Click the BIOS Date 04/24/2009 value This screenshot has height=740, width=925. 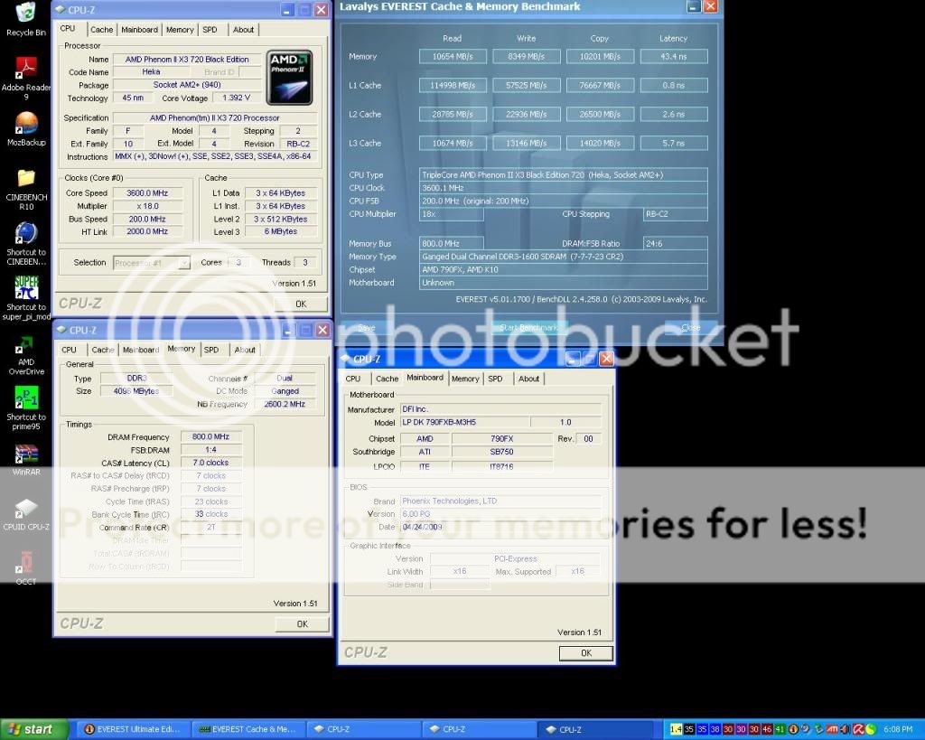tap(500, 527)
